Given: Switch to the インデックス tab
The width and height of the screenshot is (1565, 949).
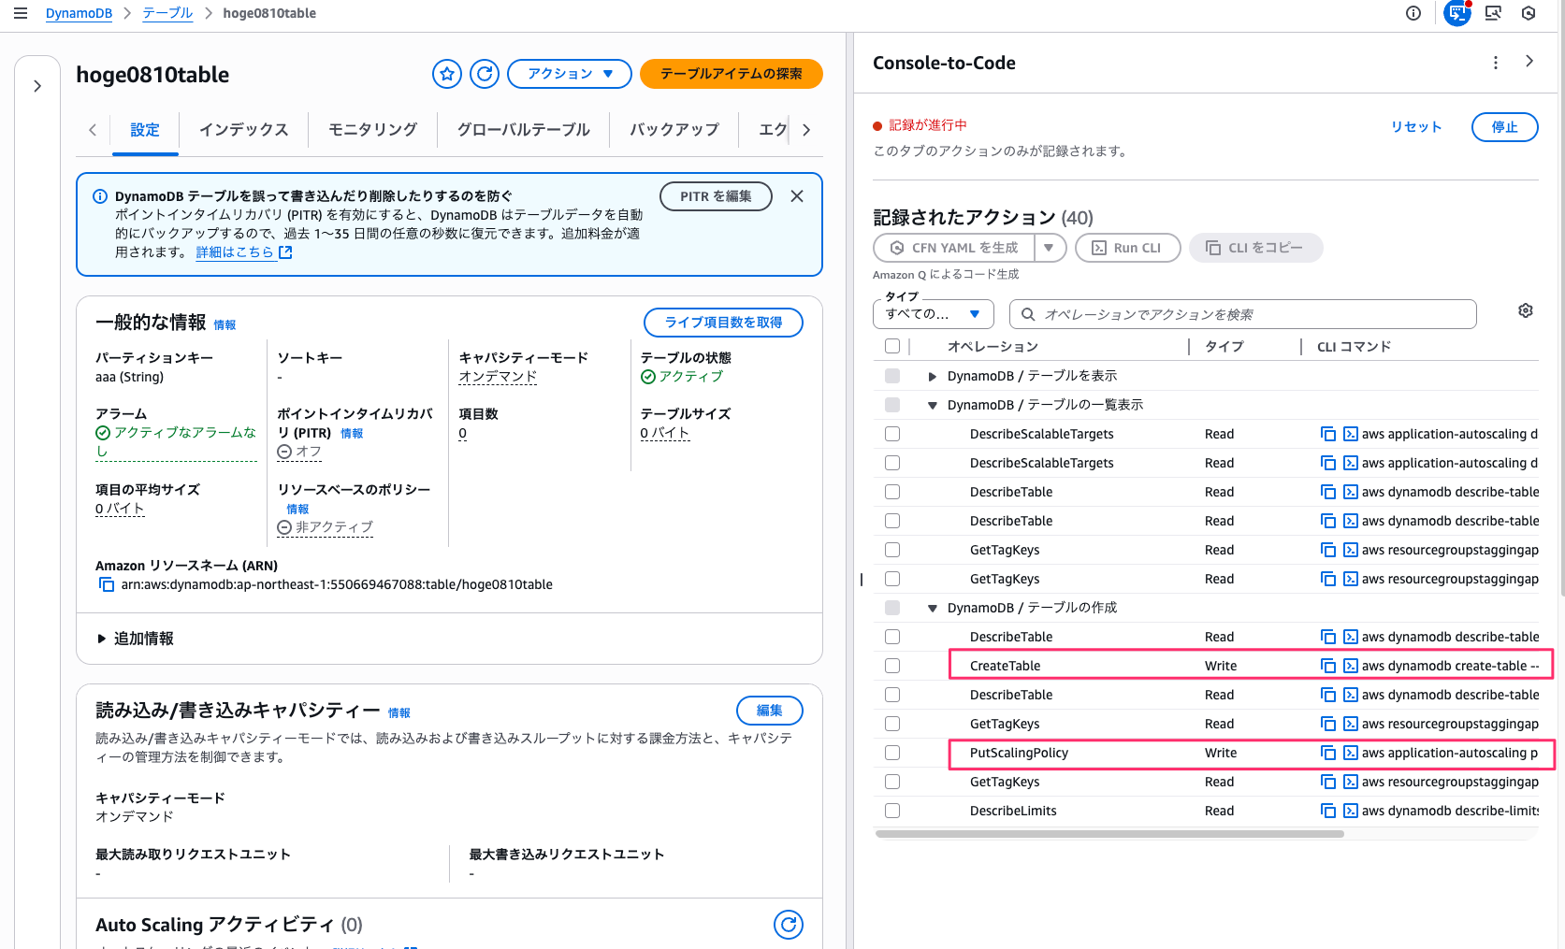Looking at the screenshot, I should [244, 130].
